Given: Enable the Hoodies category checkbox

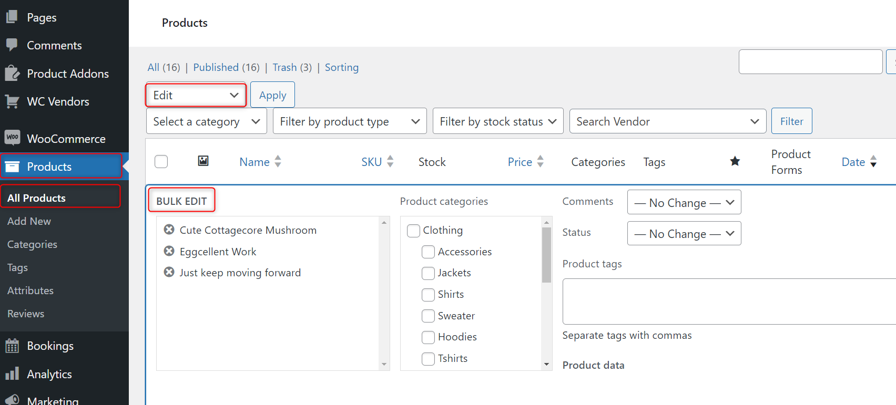Looking at the screenshot, I should click(428, 337).
